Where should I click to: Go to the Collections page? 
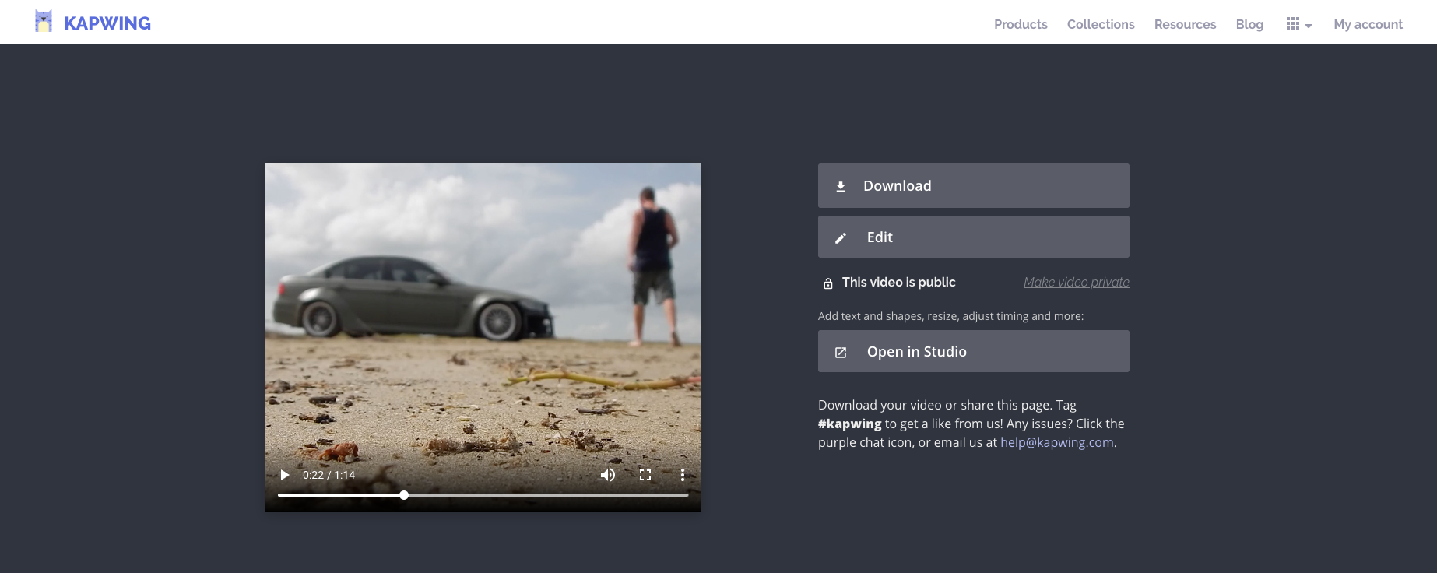1101,24
